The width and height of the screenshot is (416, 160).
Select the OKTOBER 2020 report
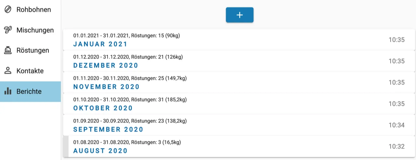[x=103, y=108]
